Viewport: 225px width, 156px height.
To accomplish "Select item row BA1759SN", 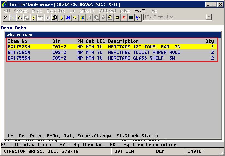I will (112, 58).
